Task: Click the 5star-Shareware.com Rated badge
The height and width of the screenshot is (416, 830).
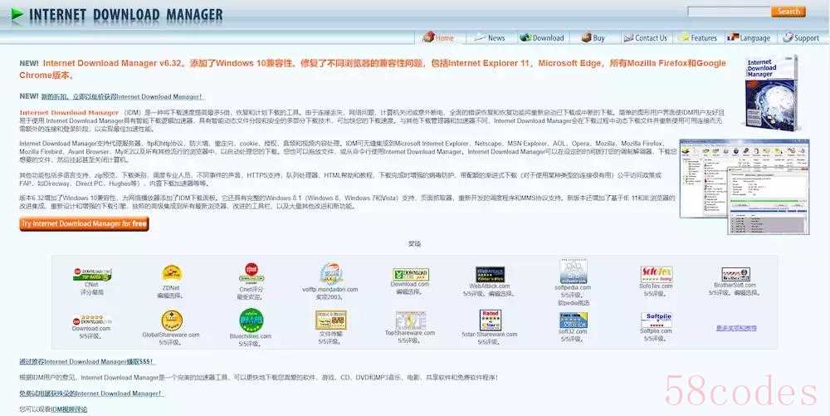Action: pyautogui.click(x=491, y=321)
